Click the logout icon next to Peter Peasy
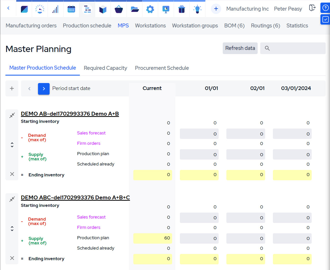This screenshot has height=270, width=330. pyautogui.click(x=312, y=8)
